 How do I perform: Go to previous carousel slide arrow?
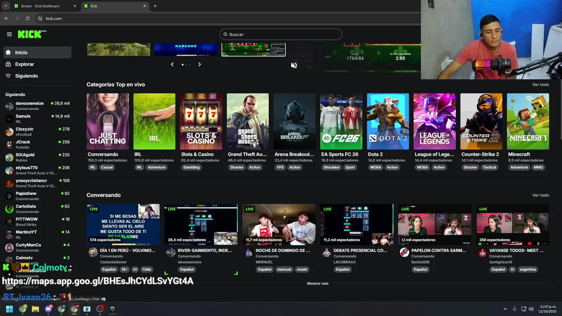[172, 65]
